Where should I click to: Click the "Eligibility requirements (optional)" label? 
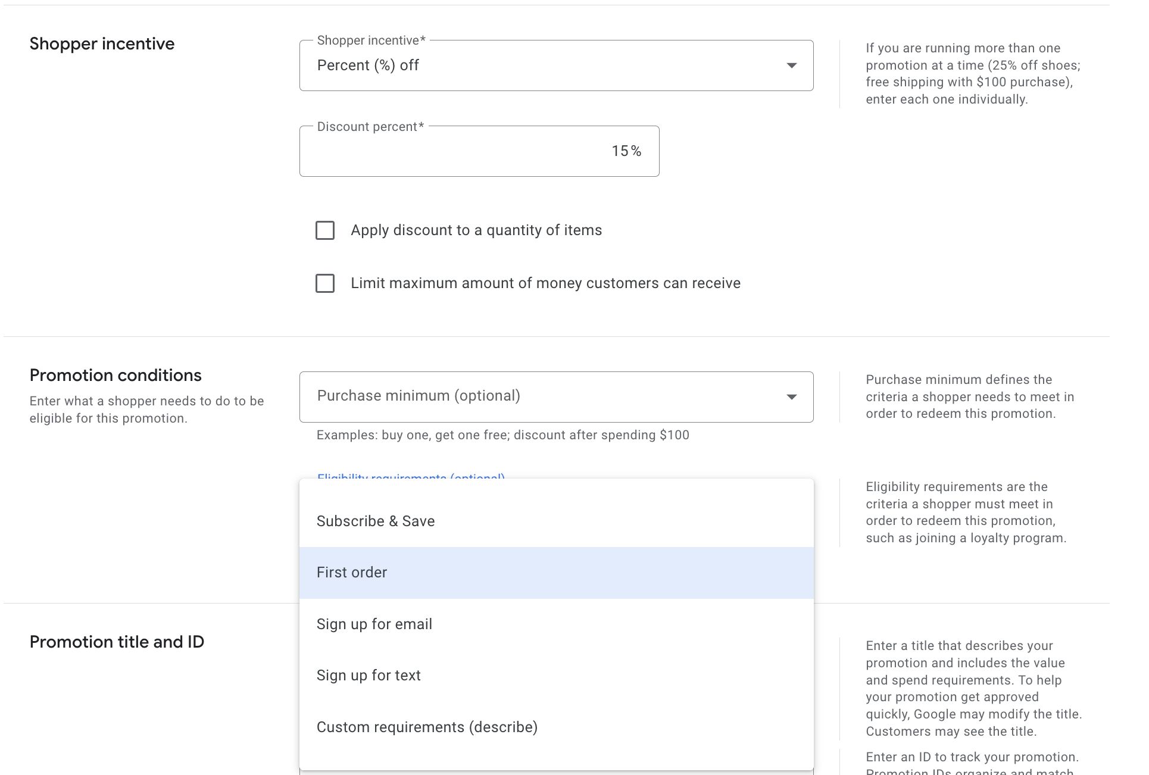(411, 477)
